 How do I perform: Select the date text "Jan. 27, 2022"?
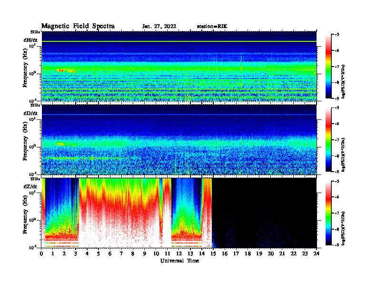(x=159, y=27)
